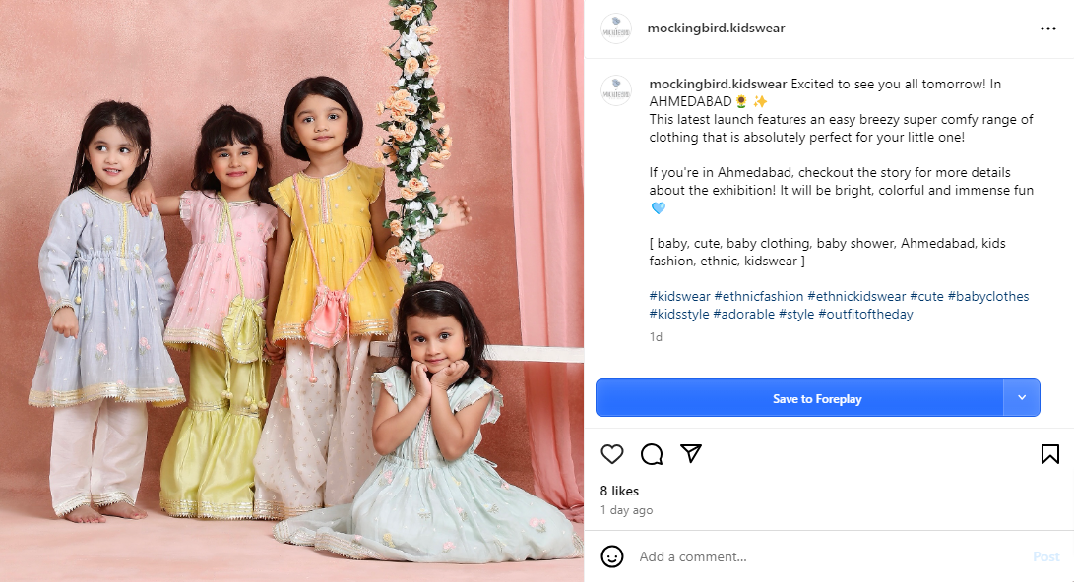The height and width of the screenshot is (582, 1074).
Task: Click the header mockingbird profile avatar
Action: [616, 29]
